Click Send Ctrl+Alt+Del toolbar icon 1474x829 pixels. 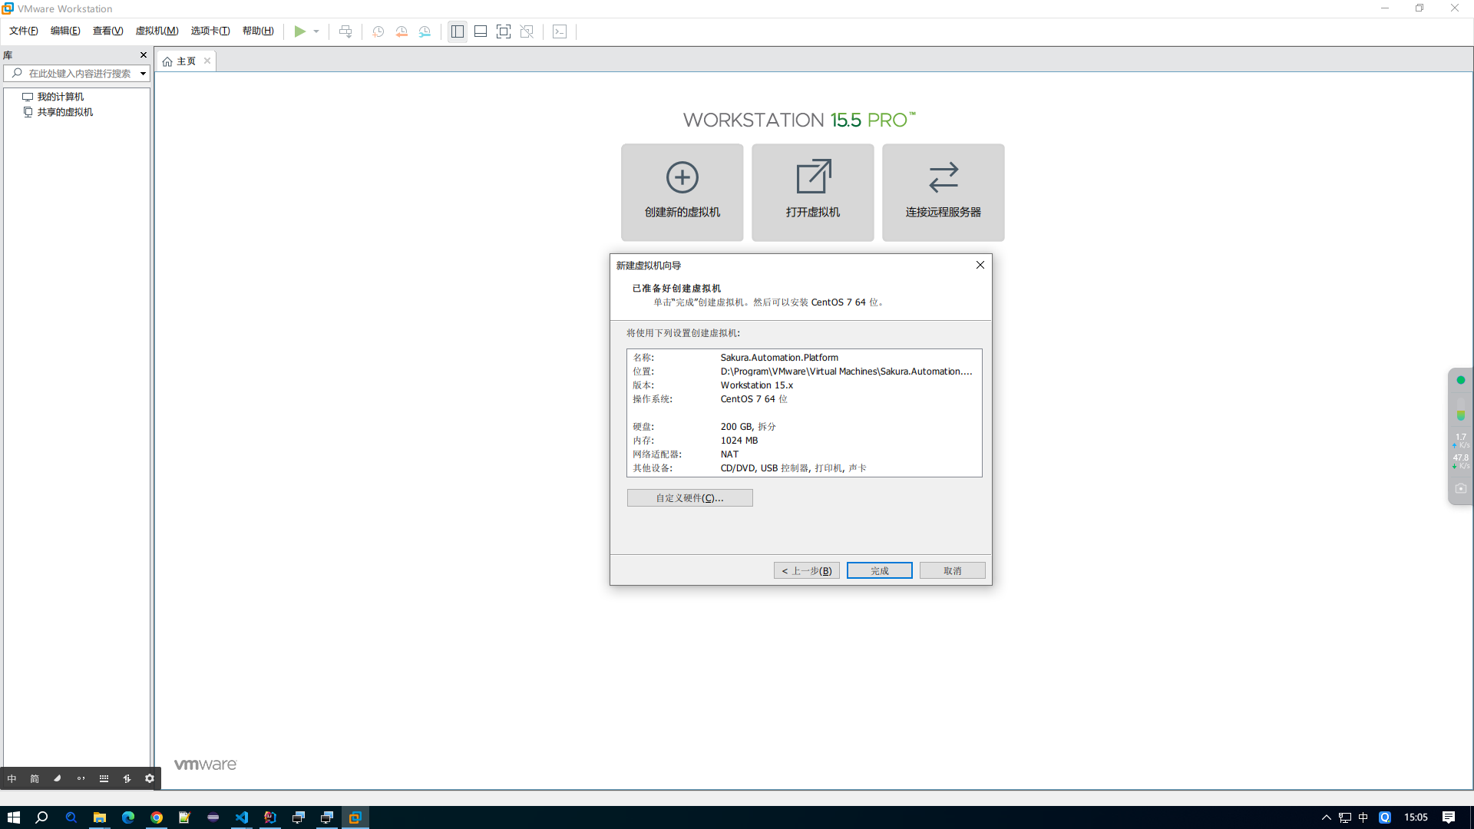pos(345,31)
